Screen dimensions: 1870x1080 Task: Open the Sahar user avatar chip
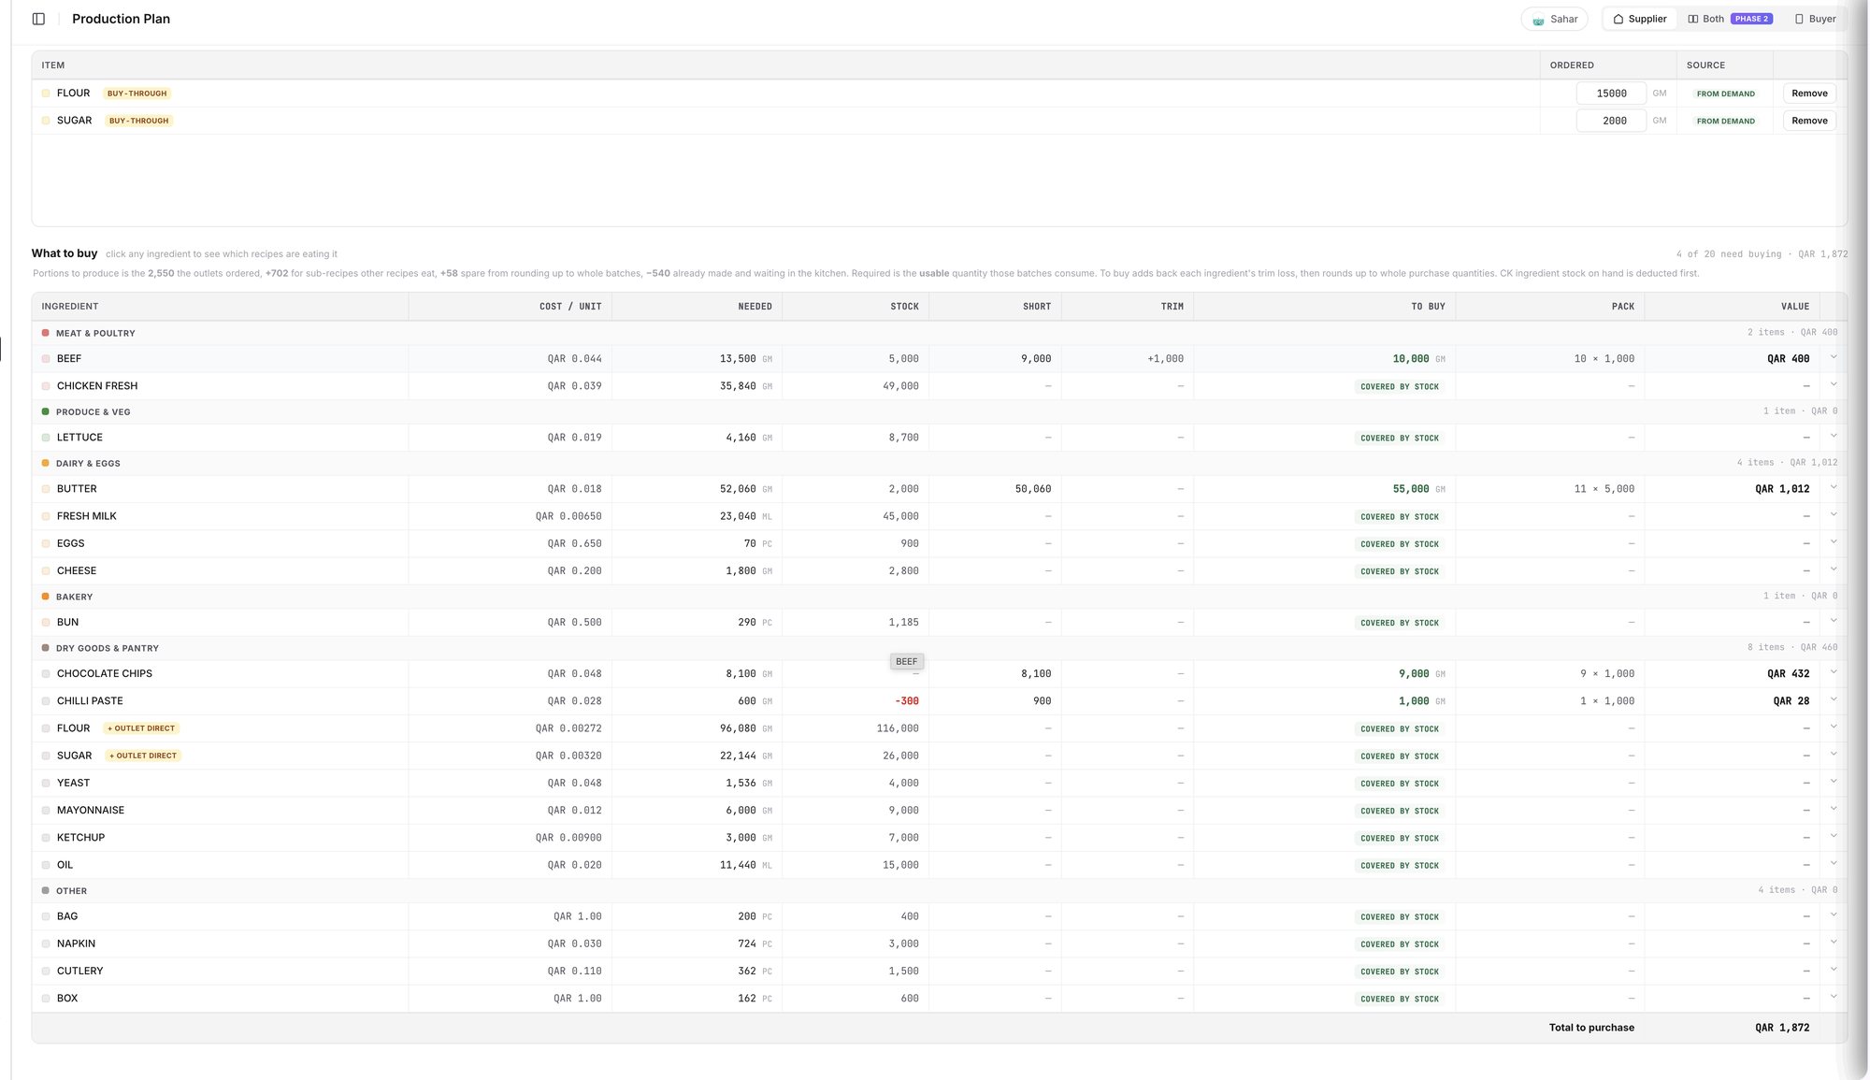coord(1554,19)
